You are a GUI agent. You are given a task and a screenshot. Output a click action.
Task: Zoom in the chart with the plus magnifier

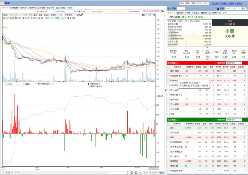[136, 173]
